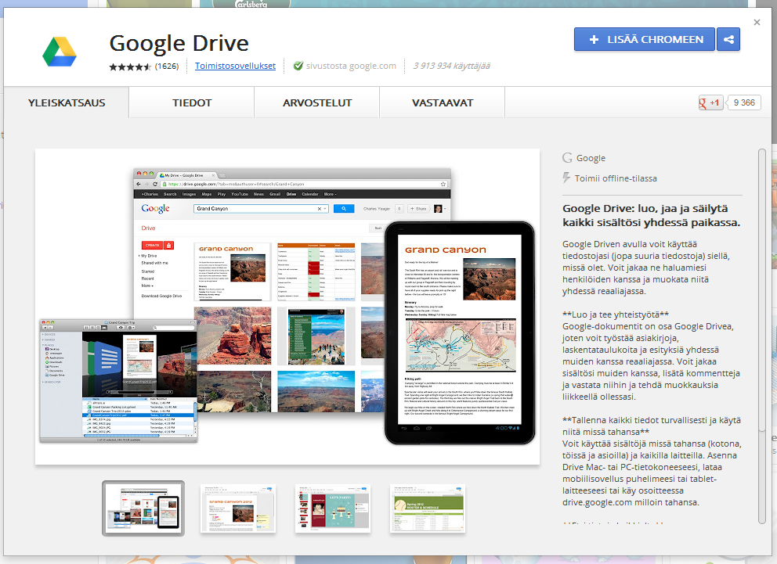Close the Google Drive details dialog
The width and height of the screenshot is (777, 564).
pos(757,23)
